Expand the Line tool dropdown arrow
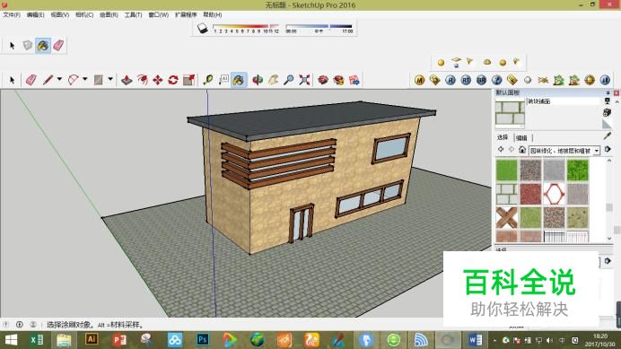This screenshot has width=621, height=349. [59, 80]
